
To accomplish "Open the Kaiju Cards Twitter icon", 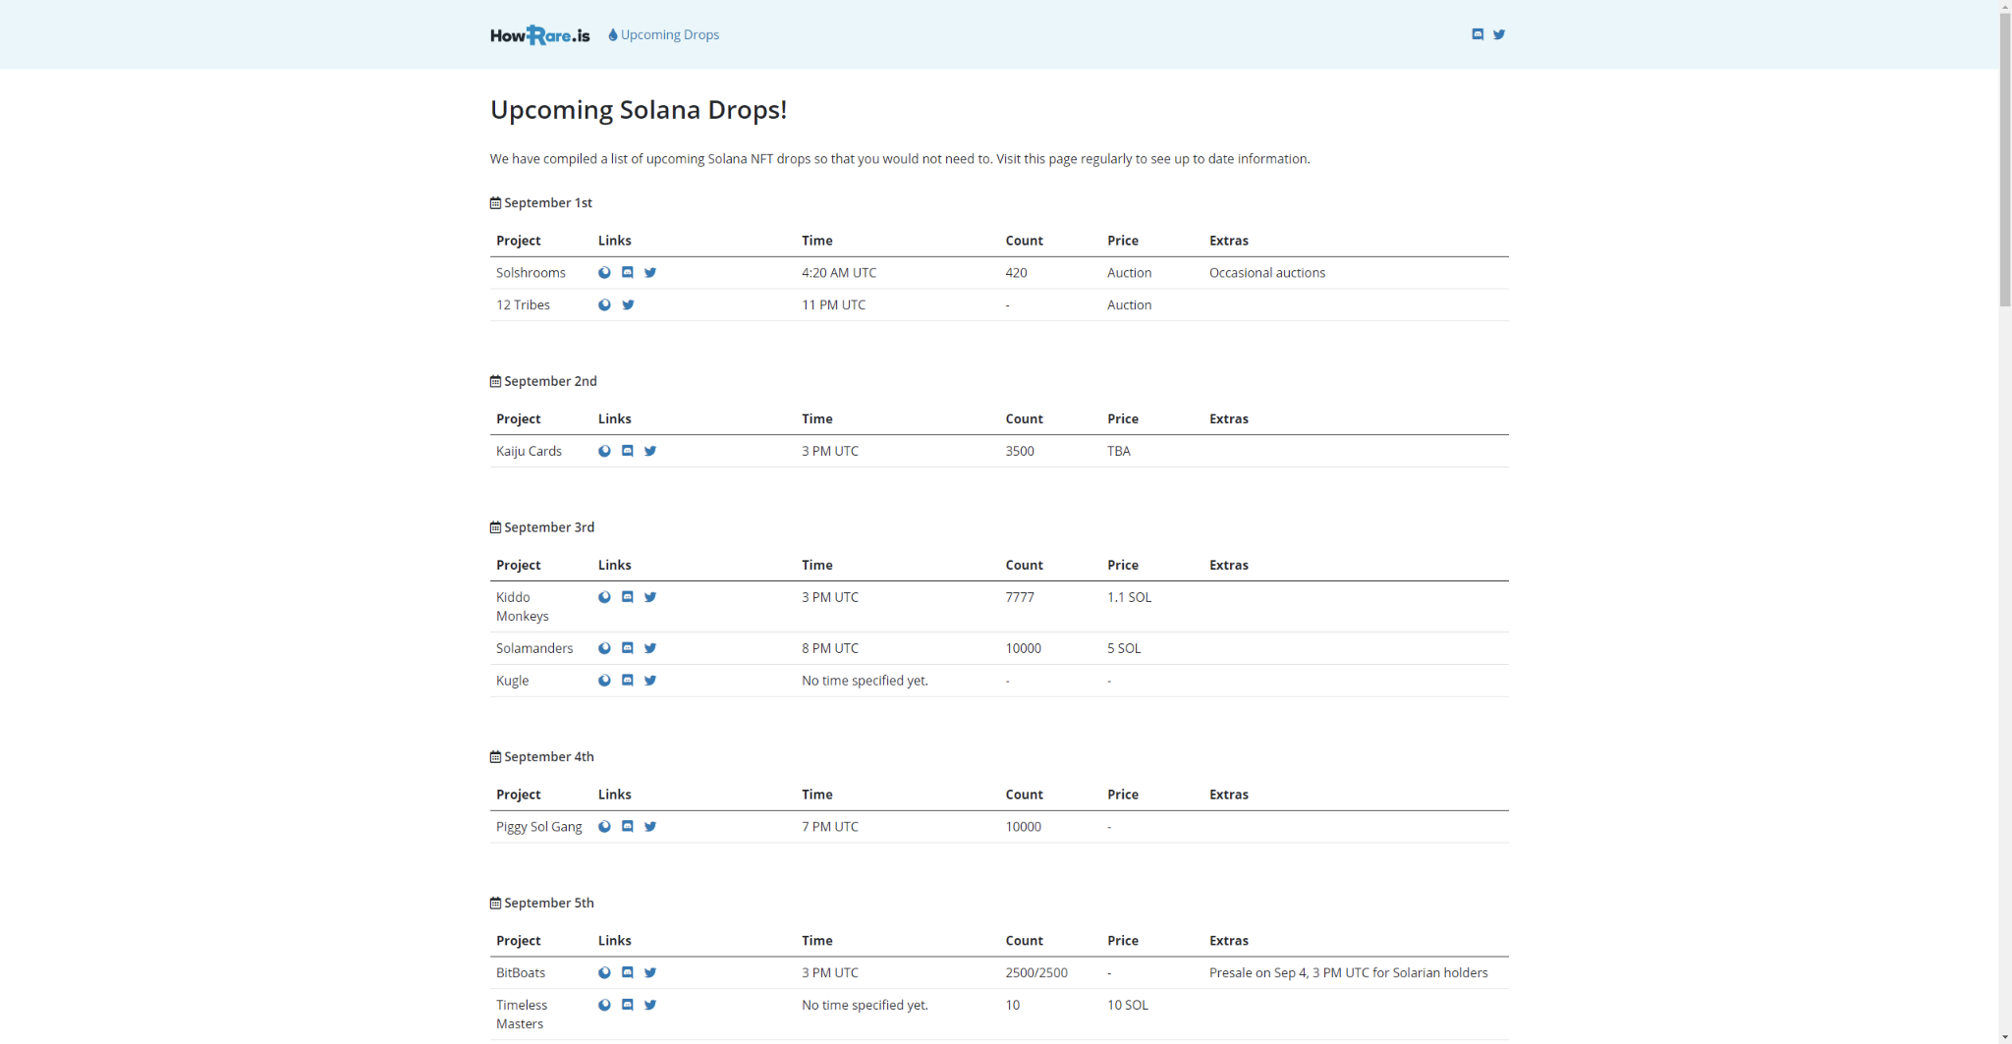I will [650, 451].
